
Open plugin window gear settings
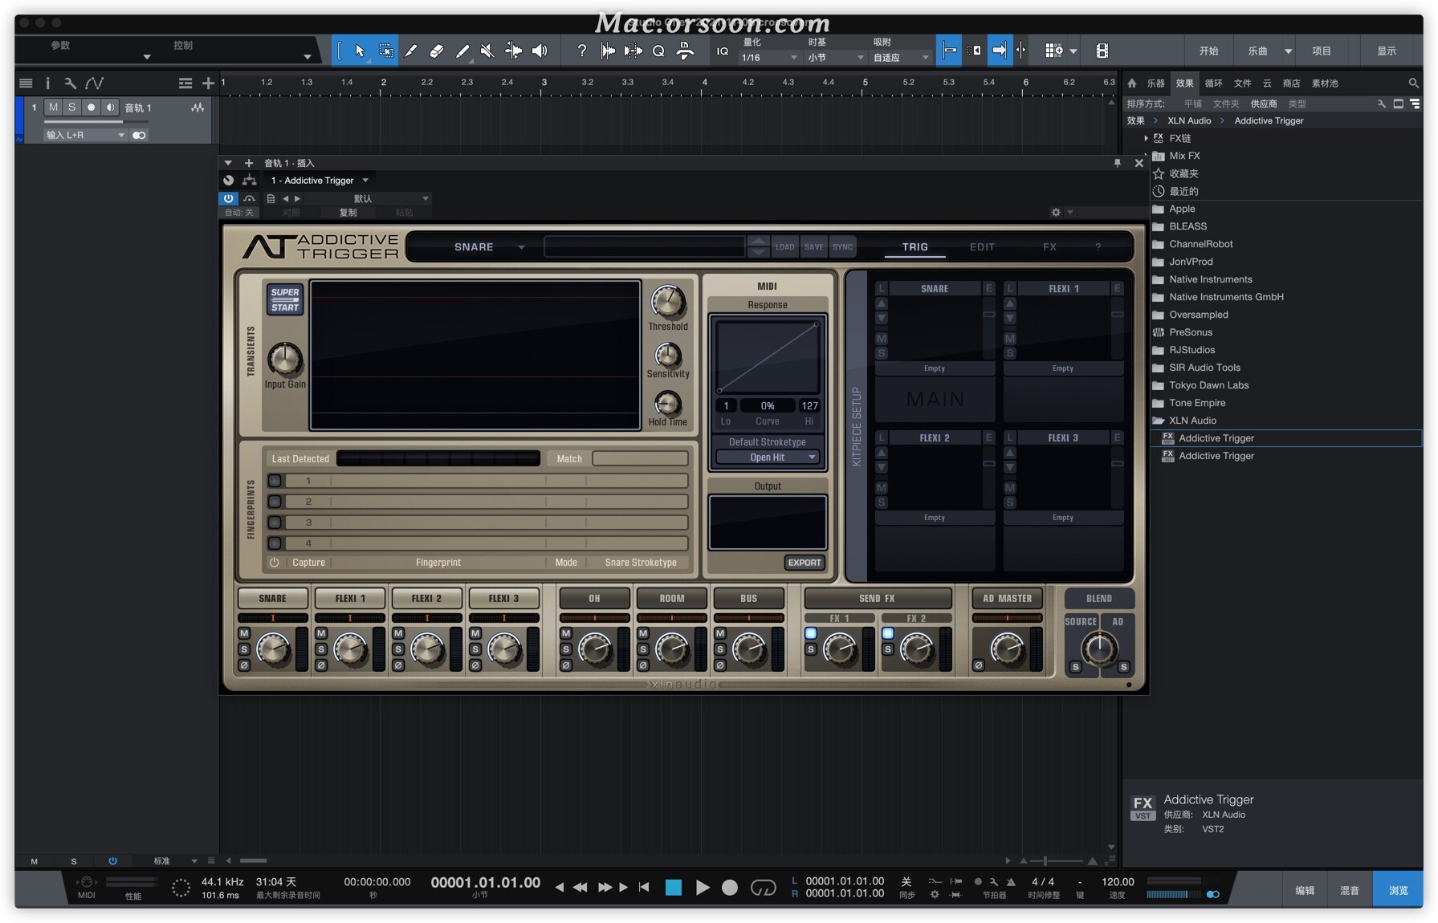point(1056,212)
